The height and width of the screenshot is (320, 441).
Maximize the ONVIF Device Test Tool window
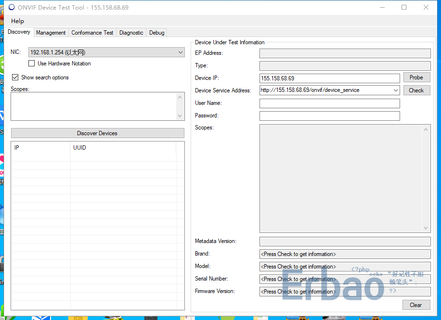[404, 7]
